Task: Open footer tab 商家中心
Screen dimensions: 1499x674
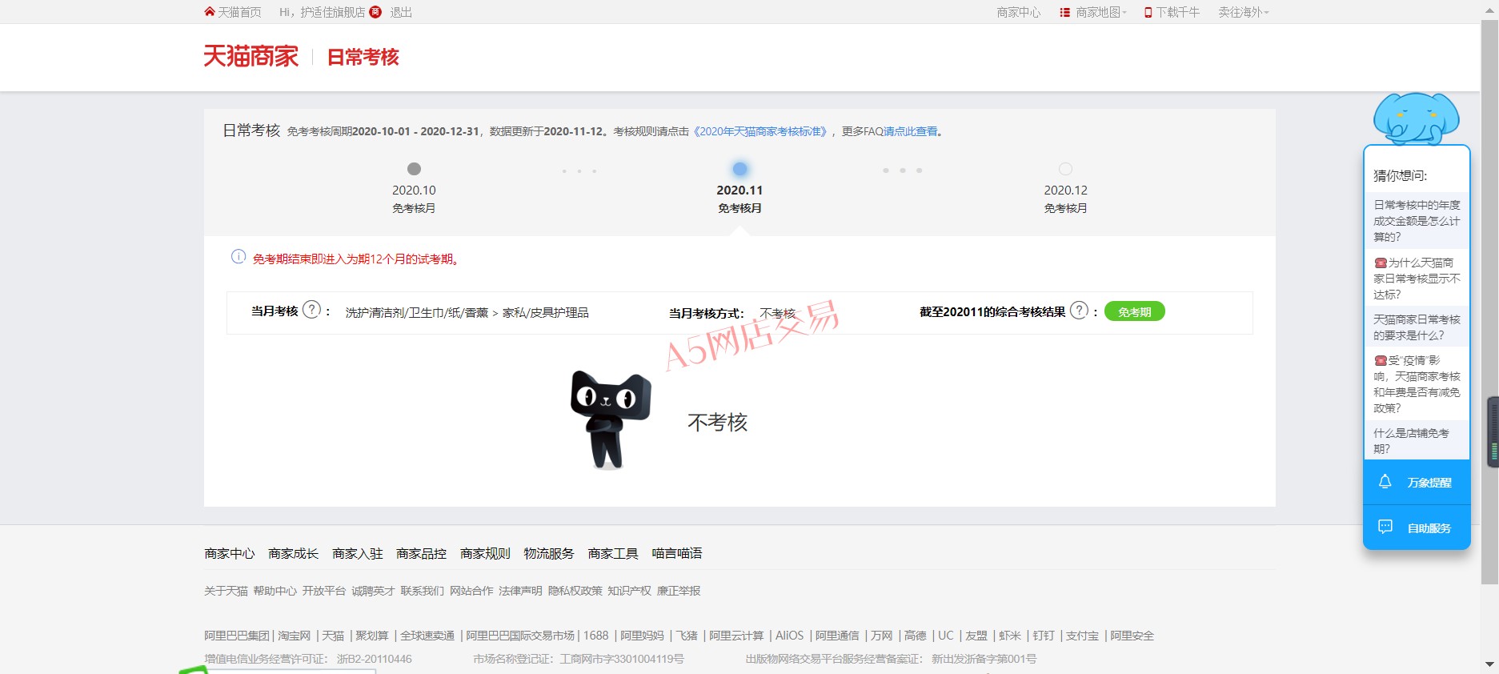Action: pos(230,553)
